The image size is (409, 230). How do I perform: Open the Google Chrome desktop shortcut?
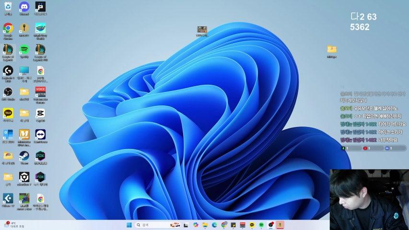(x=8, y=28)
